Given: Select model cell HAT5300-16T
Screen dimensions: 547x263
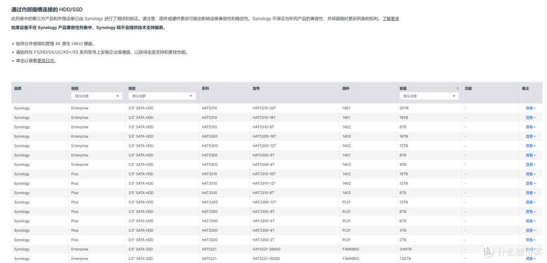Looking at the screenshot, I should 264,137.
